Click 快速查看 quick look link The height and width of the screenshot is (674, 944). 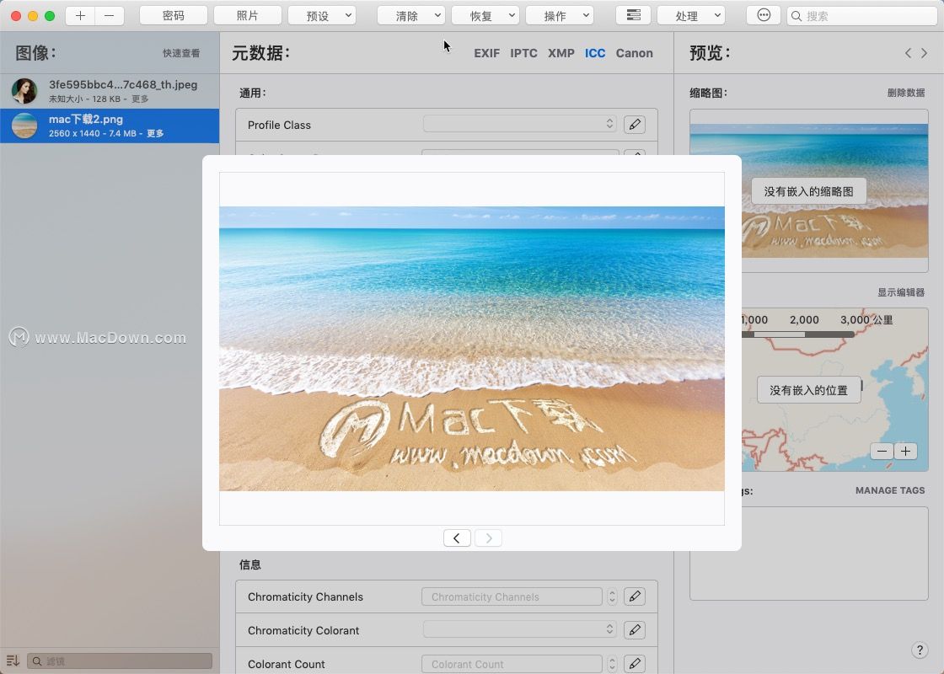pos(181,53)
